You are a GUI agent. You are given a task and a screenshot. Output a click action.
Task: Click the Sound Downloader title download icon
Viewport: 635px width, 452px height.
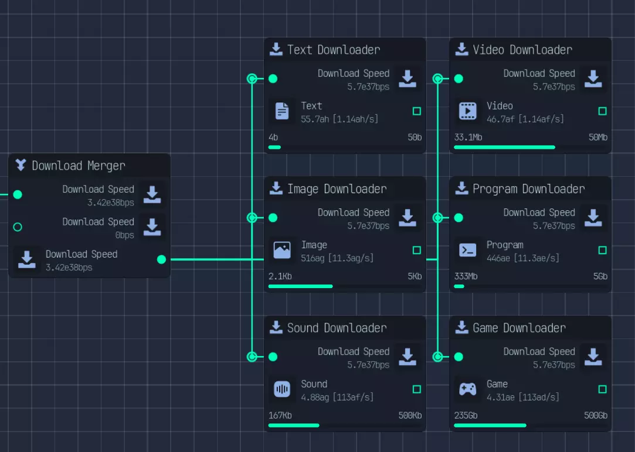click(x=276, y=327)
